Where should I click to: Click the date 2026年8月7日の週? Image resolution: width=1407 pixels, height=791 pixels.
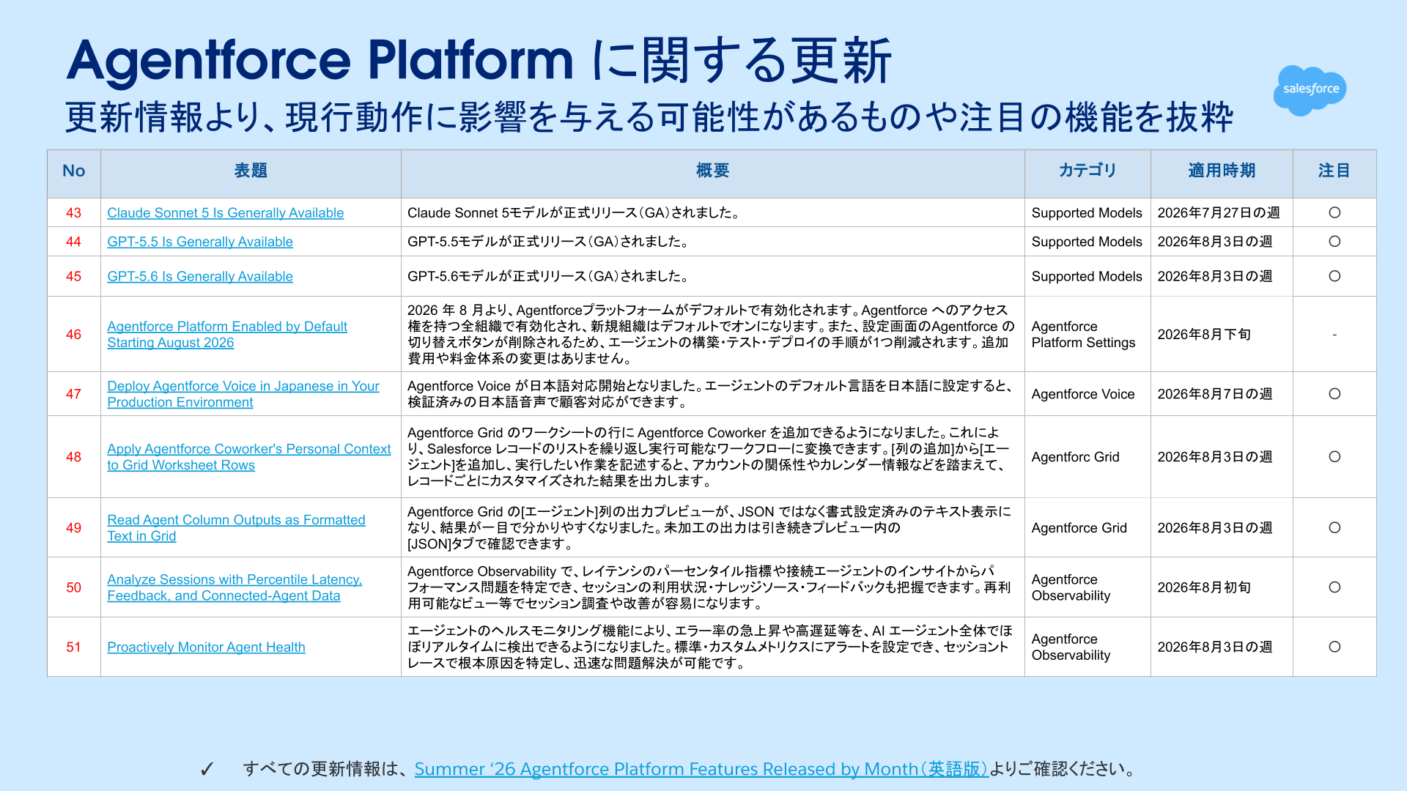(x=1215, y=394)
